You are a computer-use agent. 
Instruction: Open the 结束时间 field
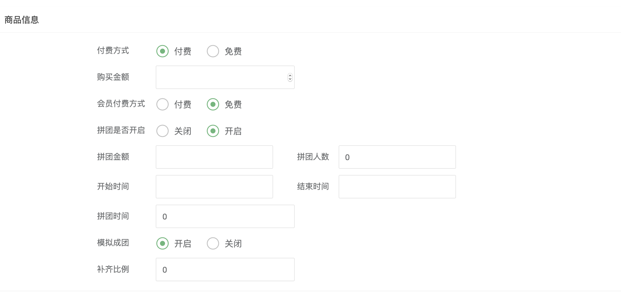click(397, 187)
